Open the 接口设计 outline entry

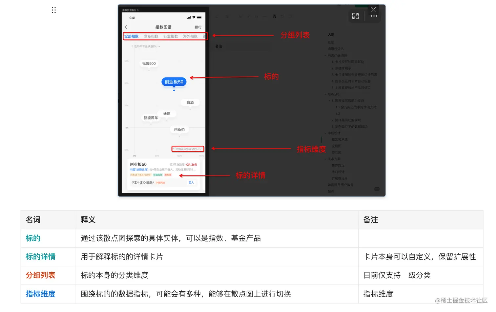[x=338, y=172]
